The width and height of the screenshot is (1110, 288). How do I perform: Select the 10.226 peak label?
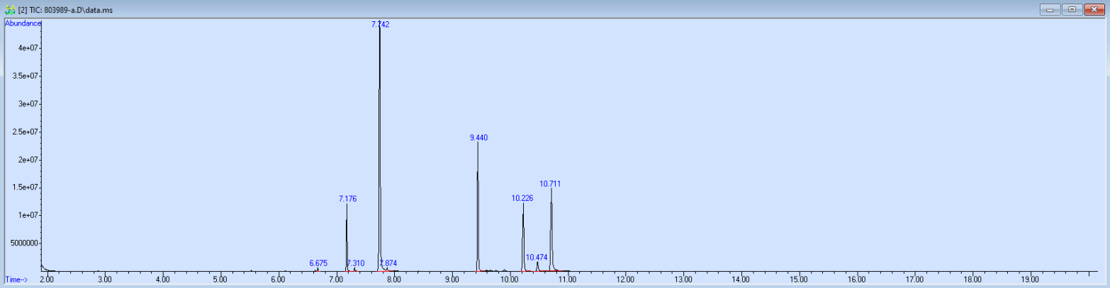tap(522, 198)
